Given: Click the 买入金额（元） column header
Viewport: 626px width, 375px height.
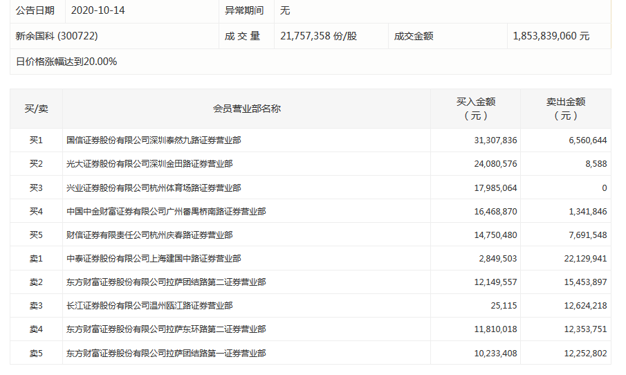Looking at the screenshot, I should click(476, 109).
